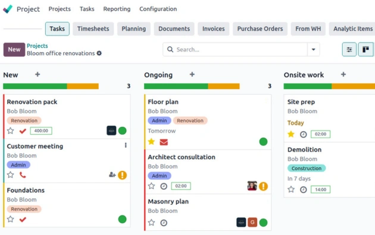
Task: Click the 14:00 hours badge on Demolition
Action: tap(320, 189)
